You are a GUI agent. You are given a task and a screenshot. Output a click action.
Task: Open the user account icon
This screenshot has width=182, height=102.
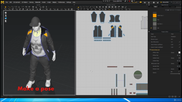[149, 2]
